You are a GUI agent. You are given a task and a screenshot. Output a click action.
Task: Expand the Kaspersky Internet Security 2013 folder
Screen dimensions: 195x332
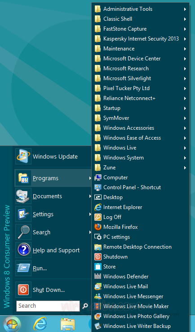tap(140, 39)
